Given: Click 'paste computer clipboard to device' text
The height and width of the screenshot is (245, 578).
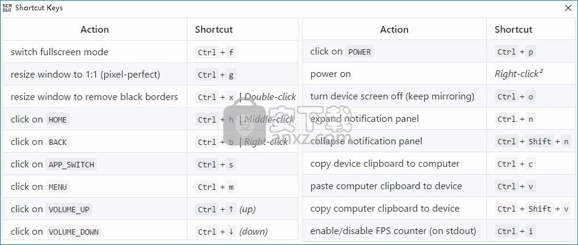Looking at the screenshot, I should click(386, 186).
